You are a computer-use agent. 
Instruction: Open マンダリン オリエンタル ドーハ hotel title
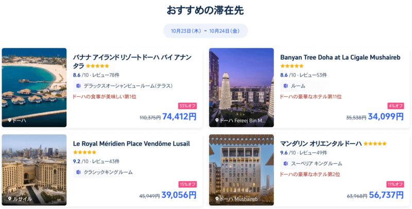coord(321,144)
